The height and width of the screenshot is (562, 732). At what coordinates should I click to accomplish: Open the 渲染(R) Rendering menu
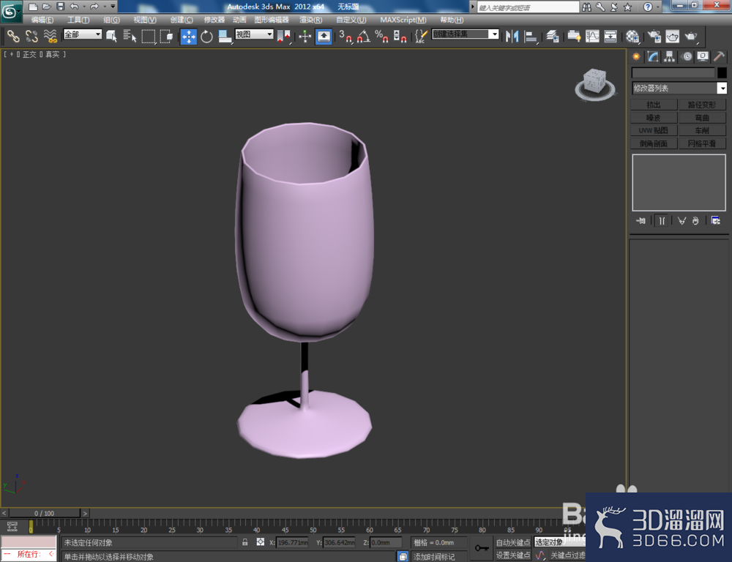tap(310, 20)
